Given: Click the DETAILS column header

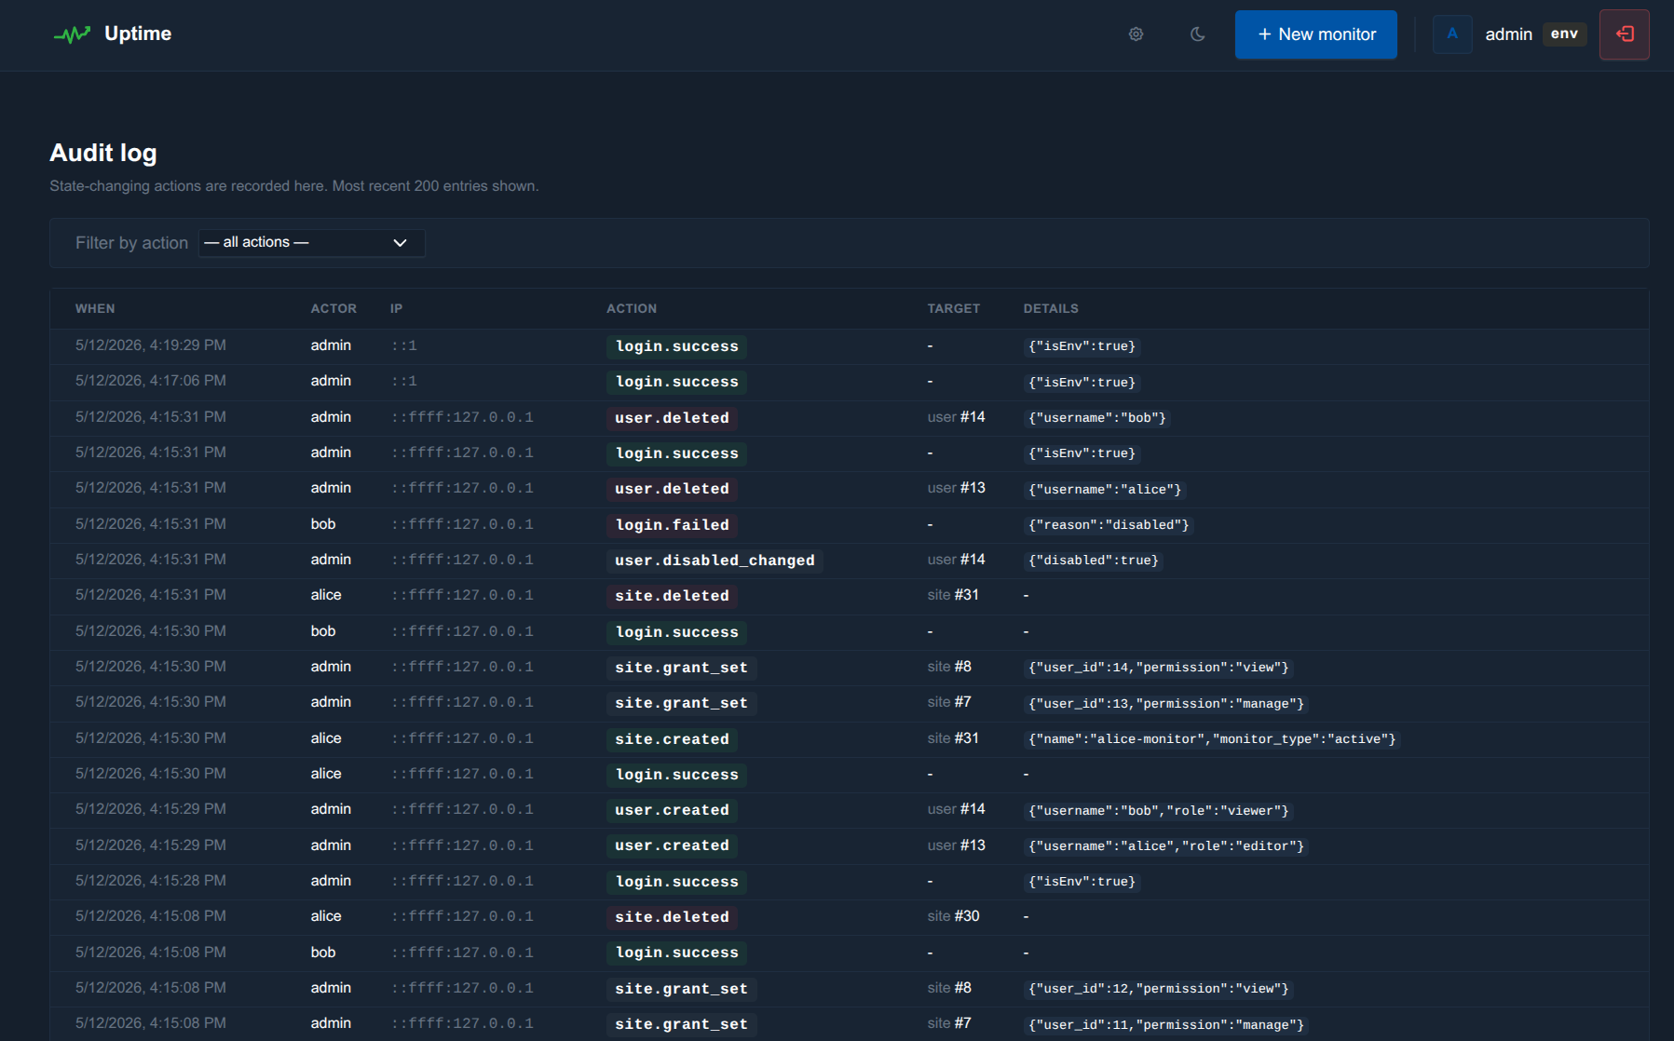Looking at the screenshot, I should click(x=1051, y=308).
